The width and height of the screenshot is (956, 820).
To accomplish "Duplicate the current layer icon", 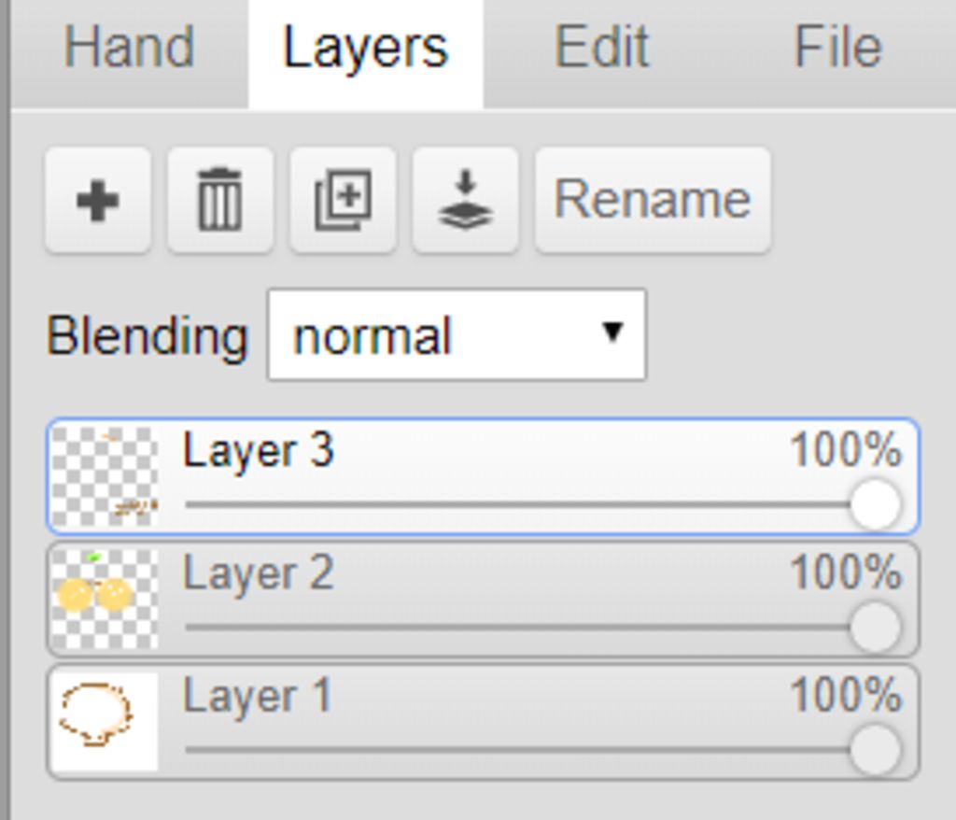I will (x=344, y=200).
